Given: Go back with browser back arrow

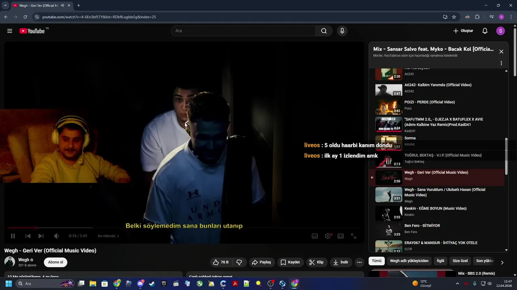Looking at the screenshot, I should [x=6, y=17].
